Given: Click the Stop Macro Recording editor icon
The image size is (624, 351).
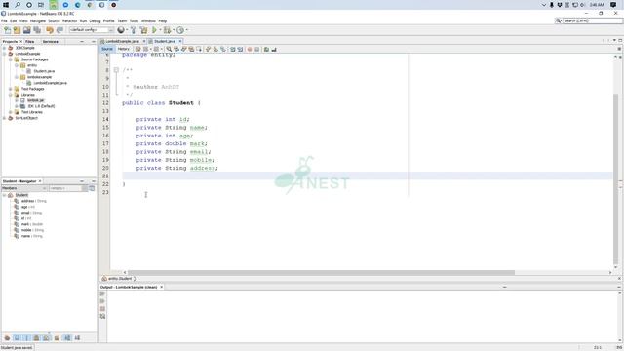Looking at the screenshot, I should coord(257,49).
